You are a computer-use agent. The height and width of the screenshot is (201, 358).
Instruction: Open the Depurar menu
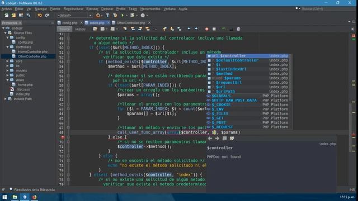click(107, 9)
